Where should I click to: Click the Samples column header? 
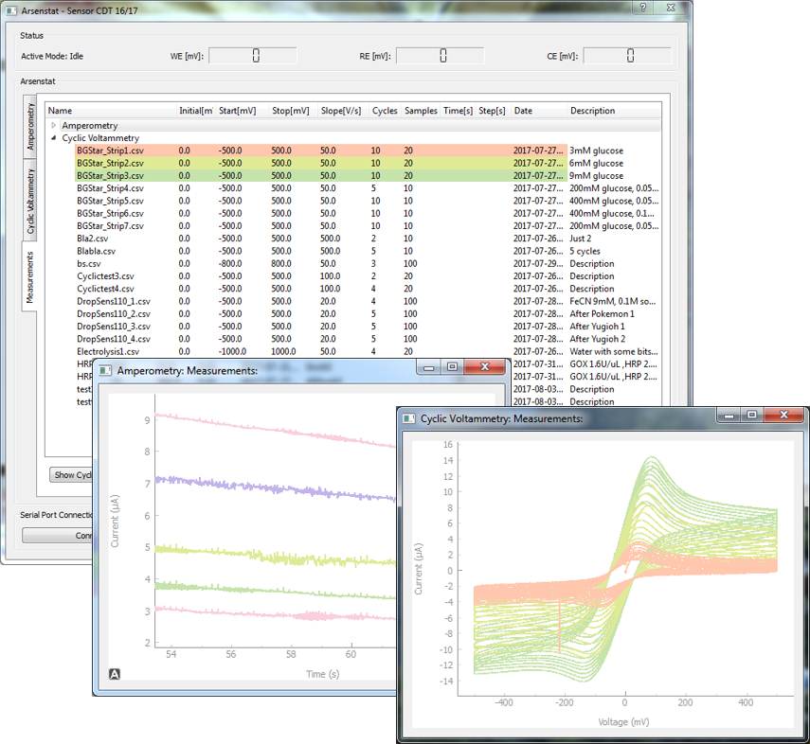421,111
